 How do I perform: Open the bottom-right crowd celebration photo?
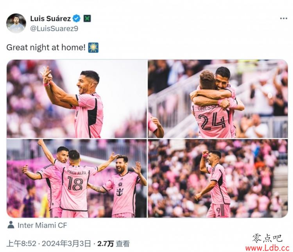(x=218, y=178)
